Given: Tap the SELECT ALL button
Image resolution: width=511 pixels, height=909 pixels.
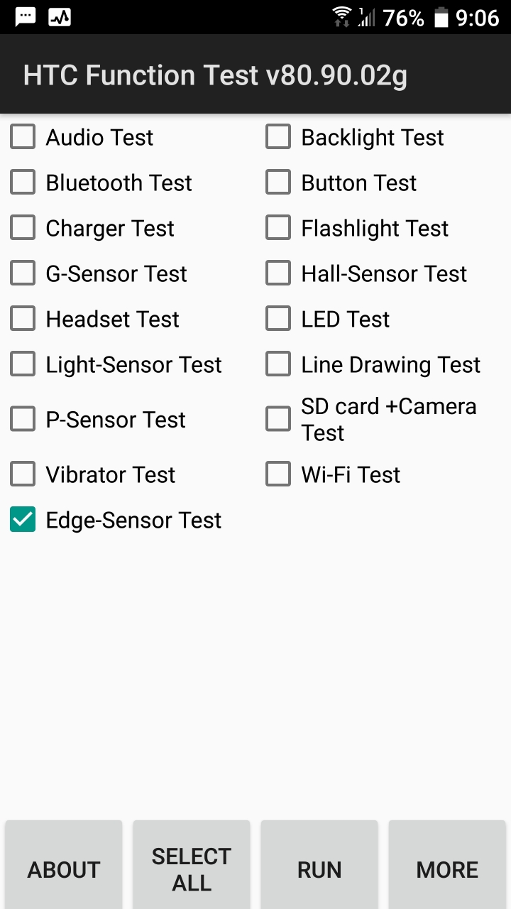Looking at the screenshot, I should (192, 866).
